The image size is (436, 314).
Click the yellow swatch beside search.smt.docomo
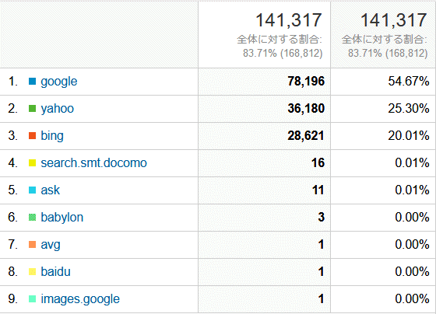coord(32,163)
